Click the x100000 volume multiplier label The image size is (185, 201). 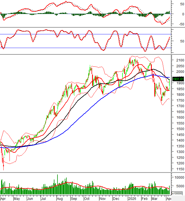(x=177, y=193)
